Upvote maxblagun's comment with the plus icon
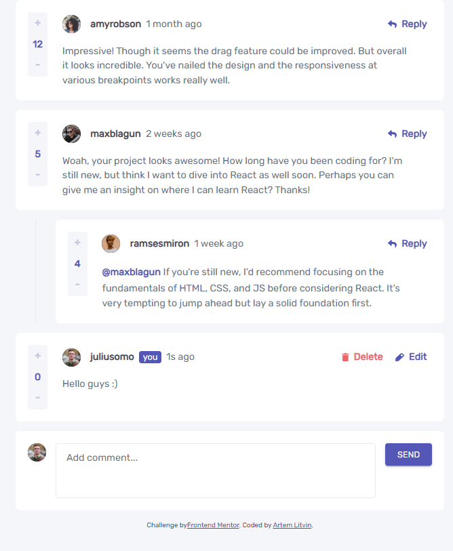 pyautogui.click(x=37, y=133)
